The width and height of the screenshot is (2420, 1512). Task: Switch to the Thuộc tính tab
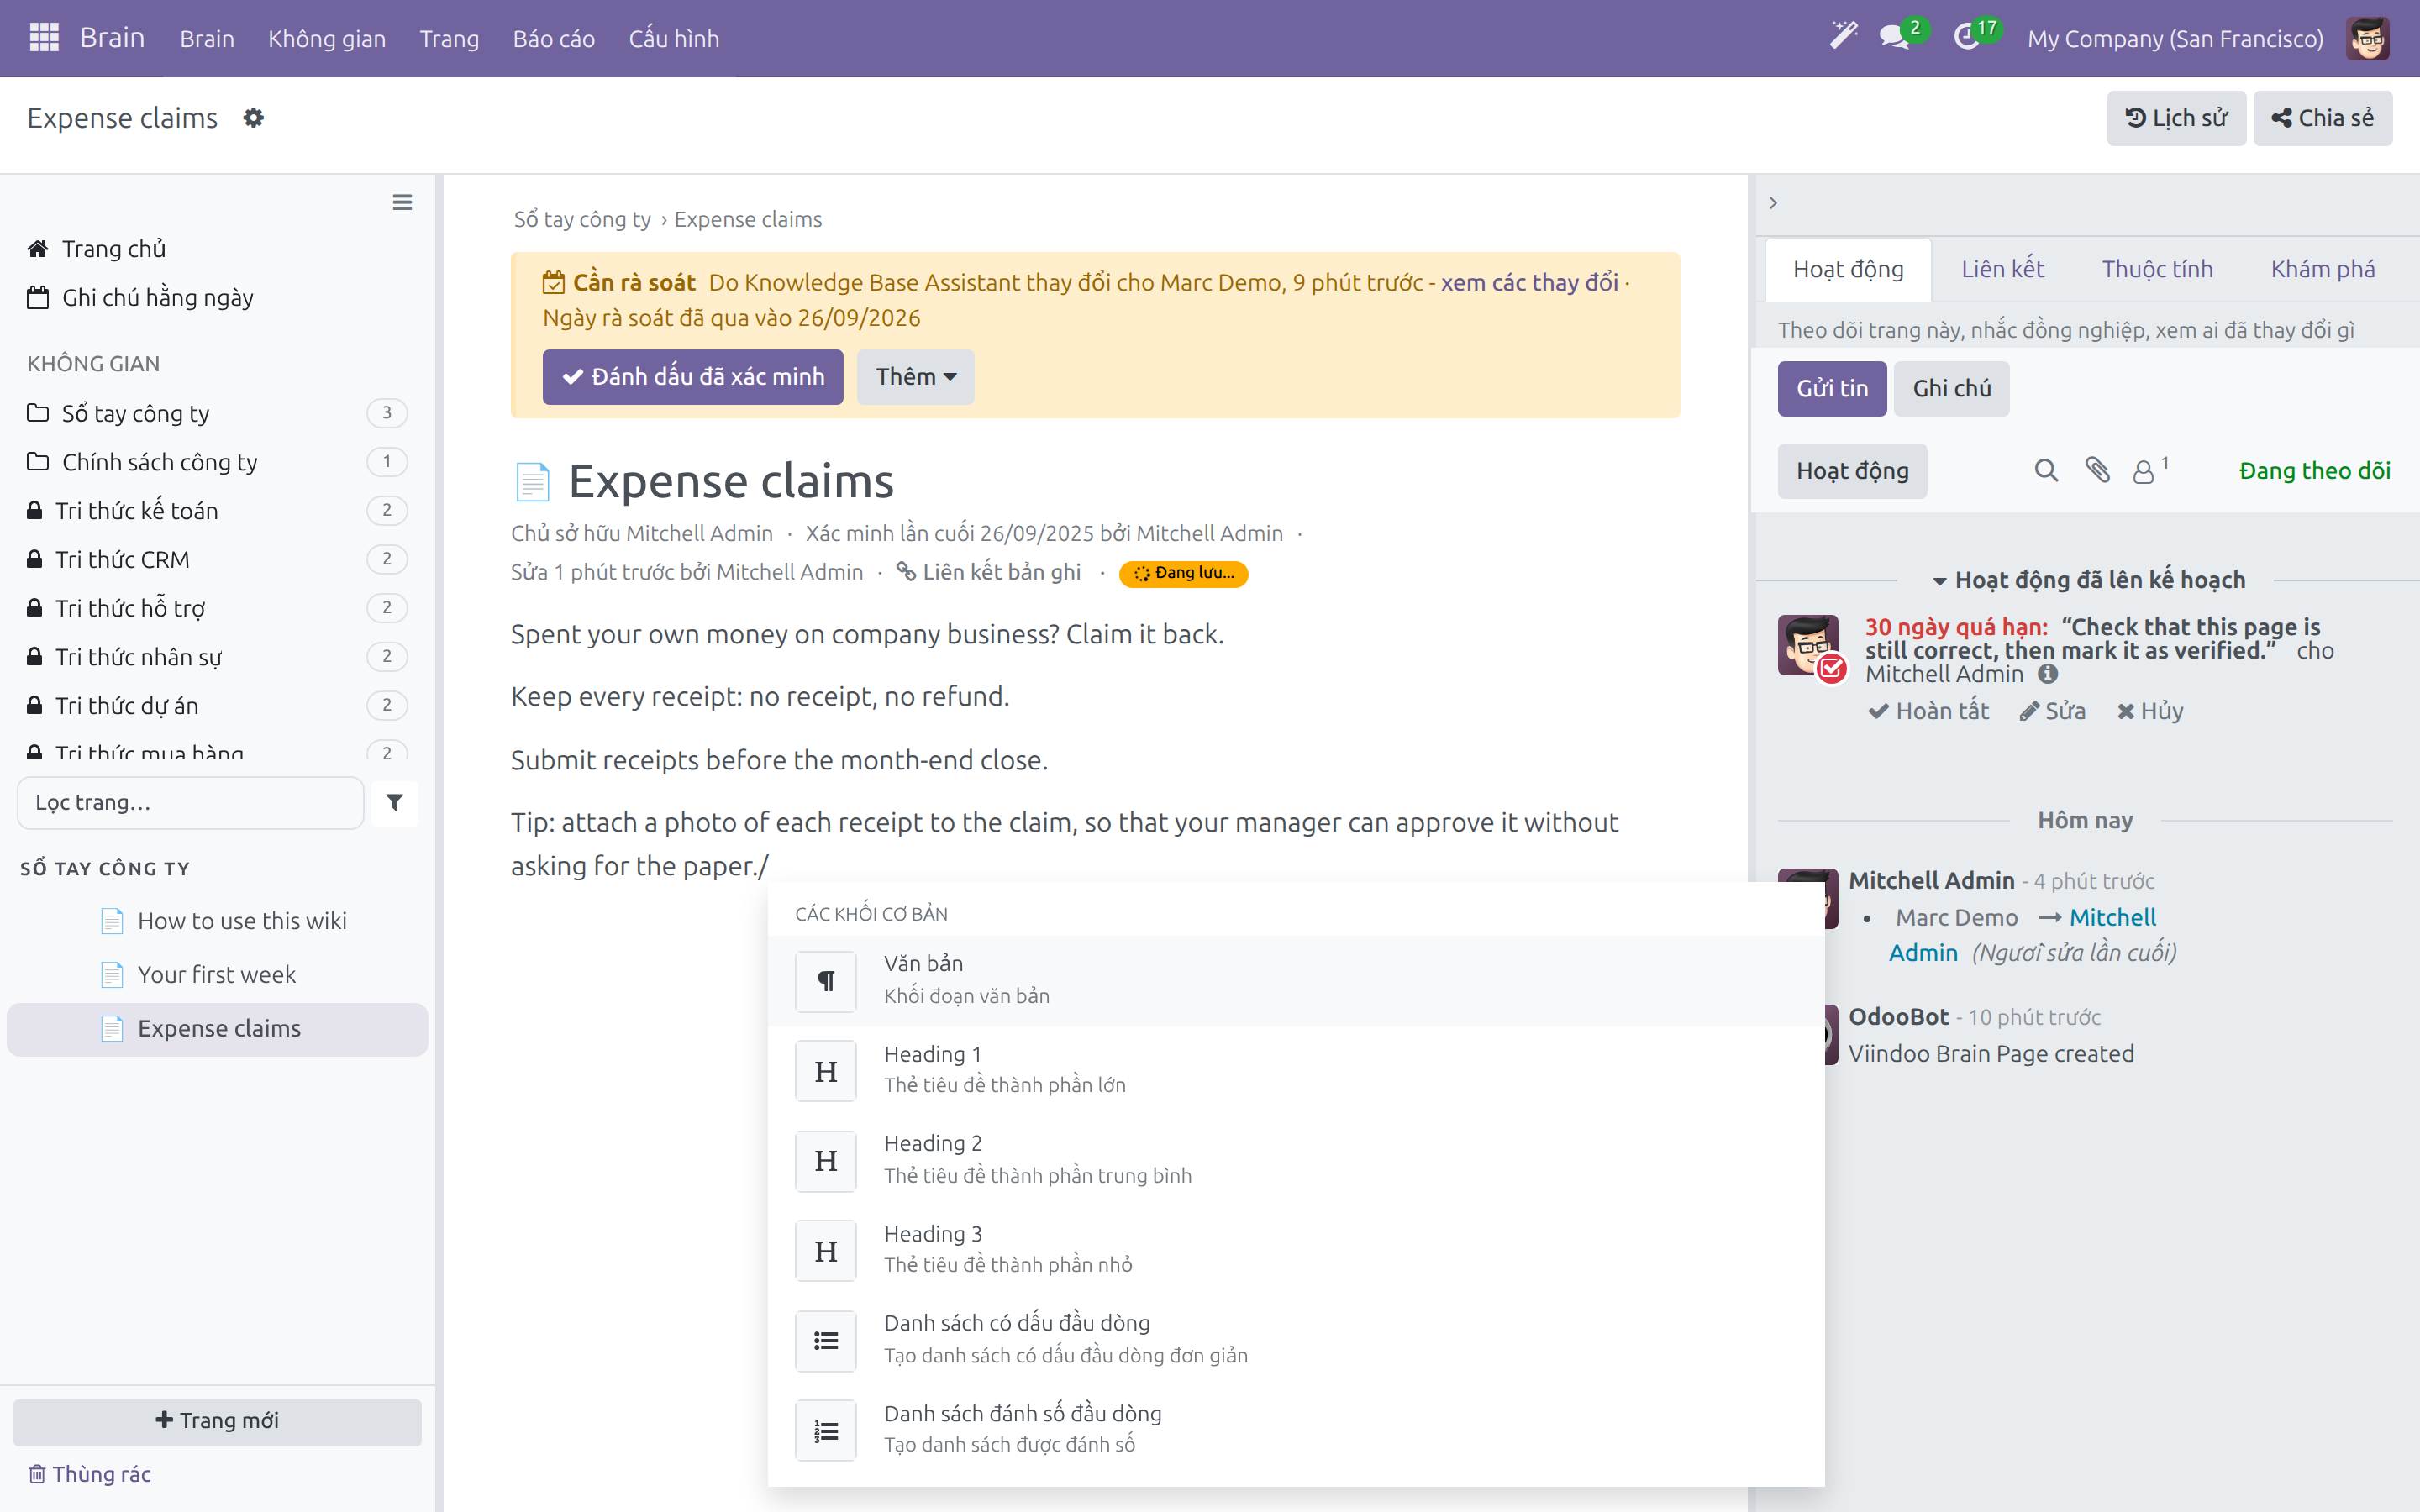point(2157,269)
